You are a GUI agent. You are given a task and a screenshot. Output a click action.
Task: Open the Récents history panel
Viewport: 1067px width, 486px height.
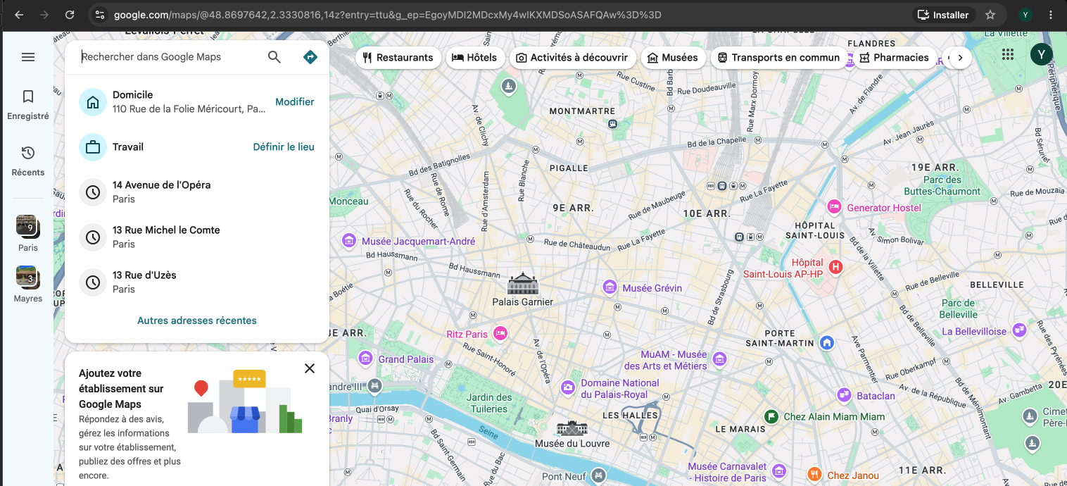[x=28, y=161]
